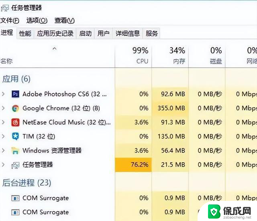Click the first COM Surrogate icon
Screen dimensions: 257x221
tap(15, 198)
